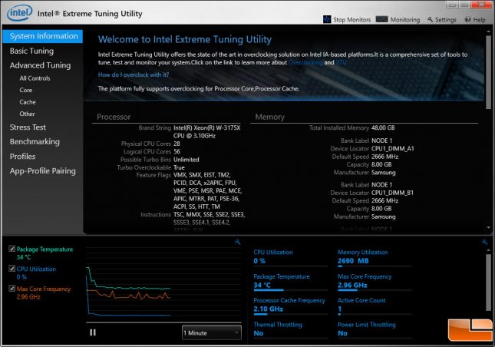The image size is (495, 347).
Task: Open Basic Tuning section
Action: click(31, 51)
